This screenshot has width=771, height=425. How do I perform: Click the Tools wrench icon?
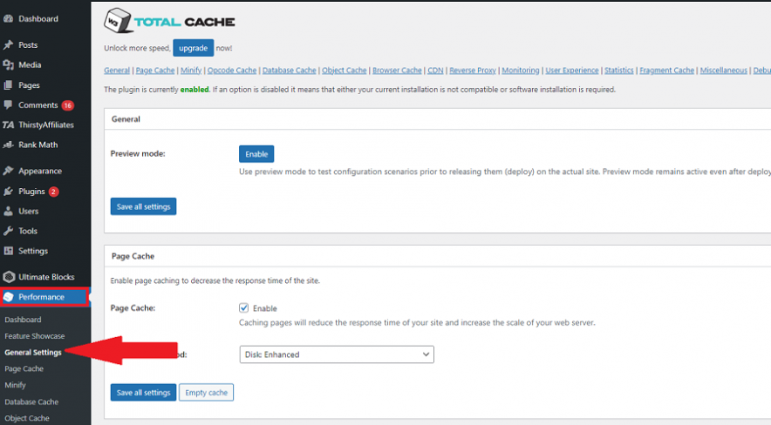[9, 232]
